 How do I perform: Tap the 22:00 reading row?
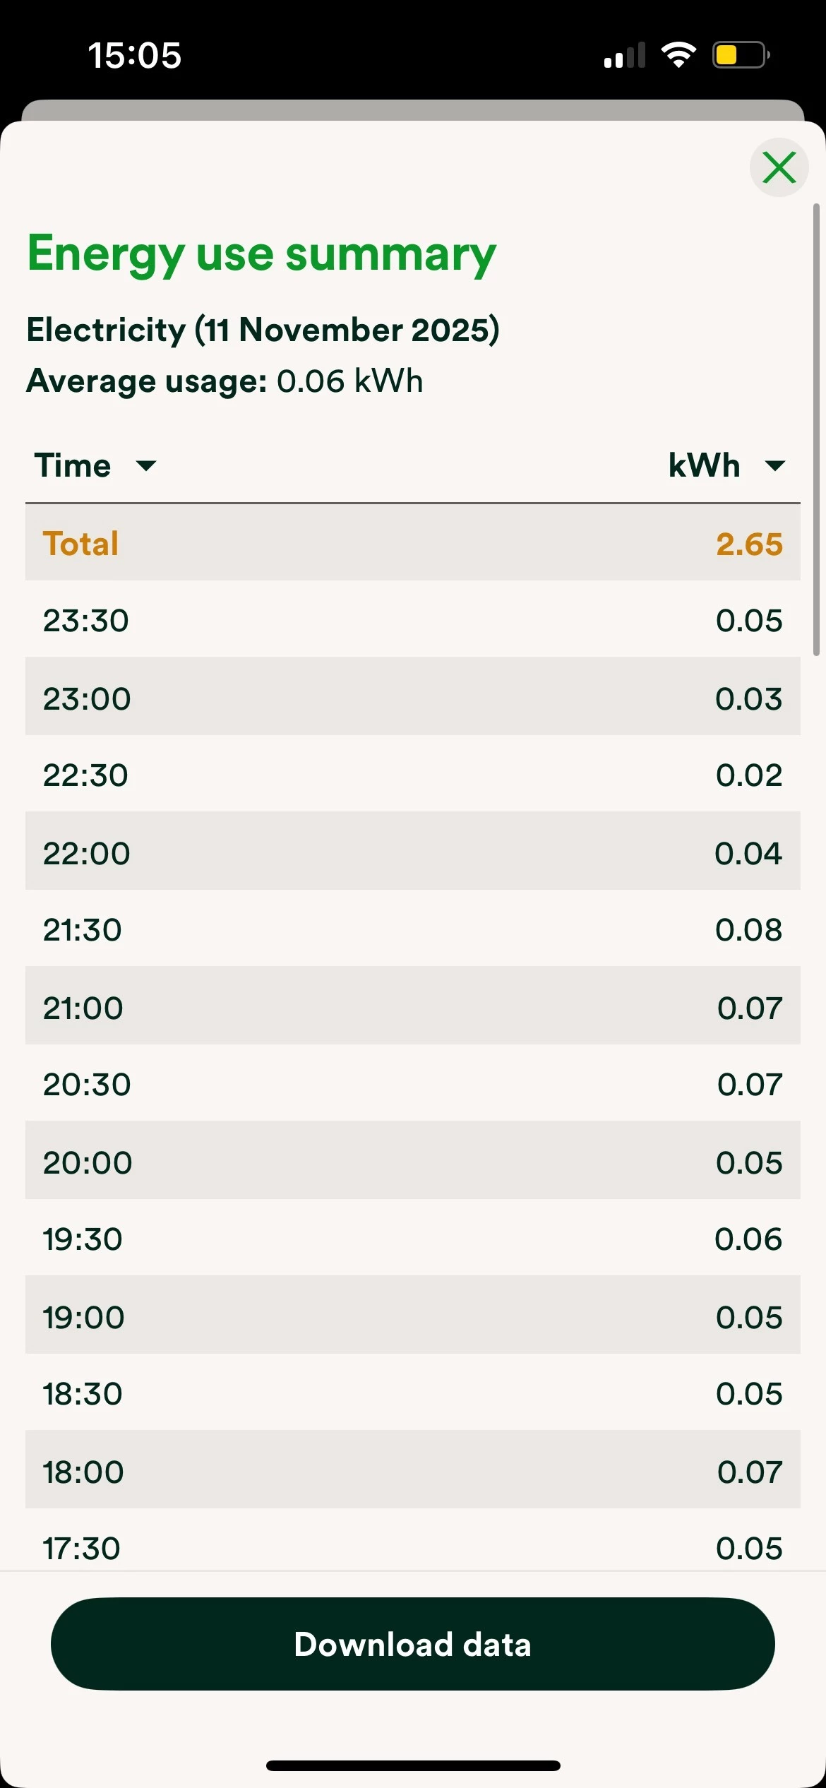tap(413, 852)
